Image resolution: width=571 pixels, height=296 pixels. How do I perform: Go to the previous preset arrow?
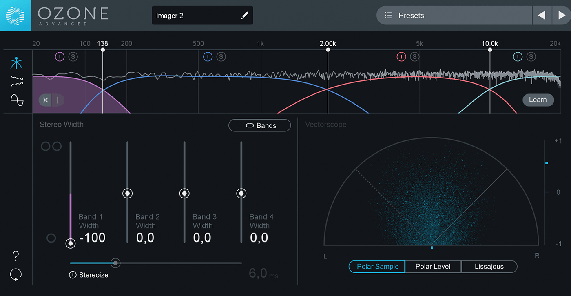[x=542, y=16]
